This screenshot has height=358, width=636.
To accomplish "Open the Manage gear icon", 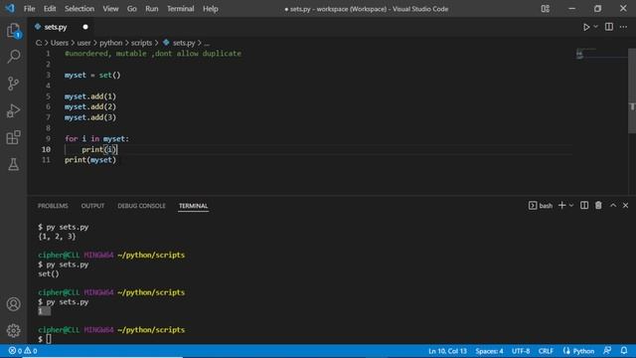I will pos(13,330).
